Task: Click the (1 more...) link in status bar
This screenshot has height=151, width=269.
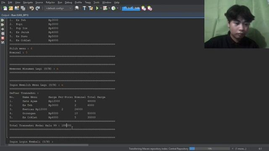Action: coord(241,149)
